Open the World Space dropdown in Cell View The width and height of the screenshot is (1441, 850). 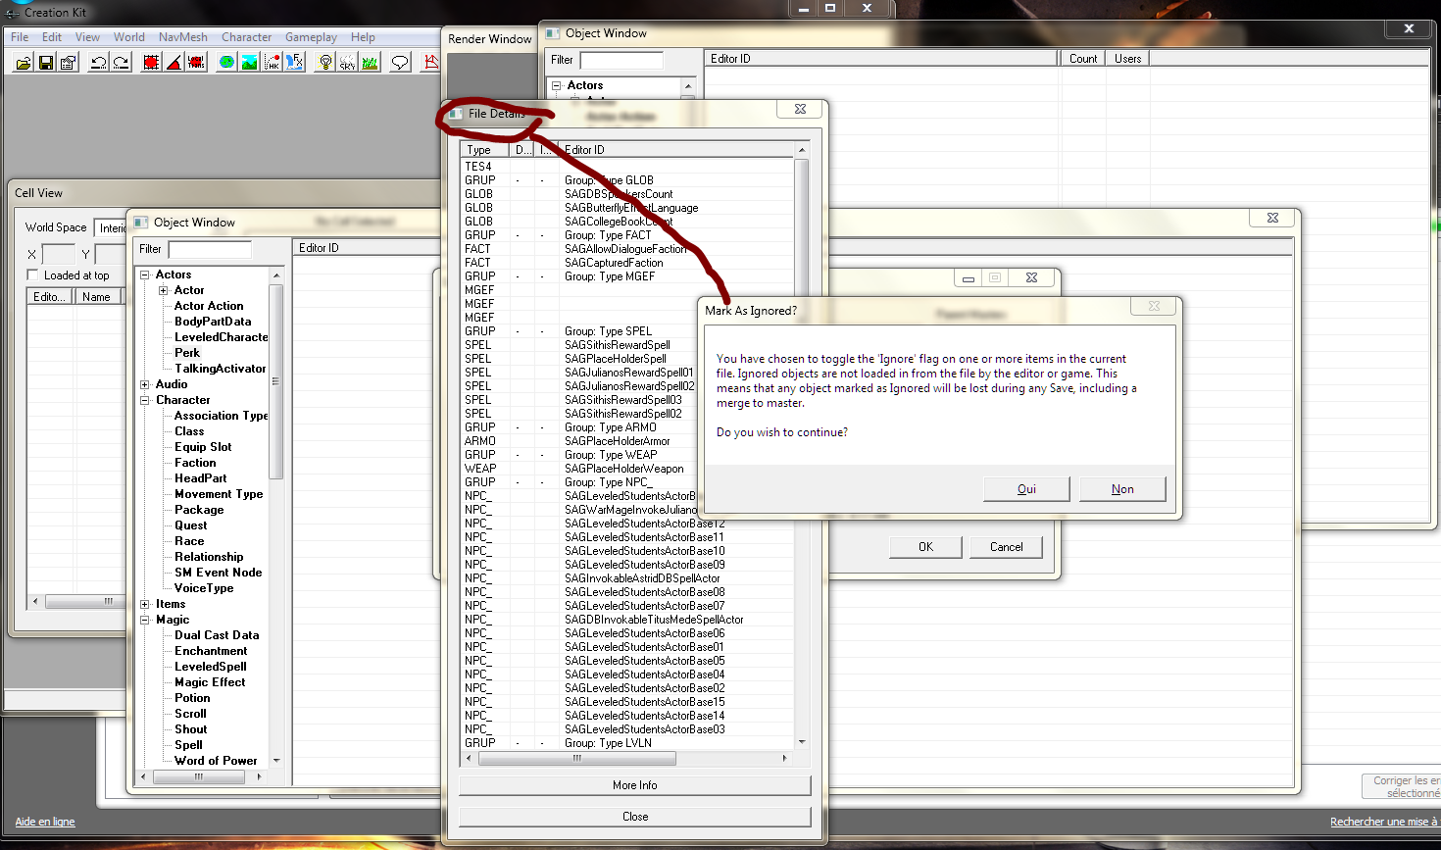[111, 227]
